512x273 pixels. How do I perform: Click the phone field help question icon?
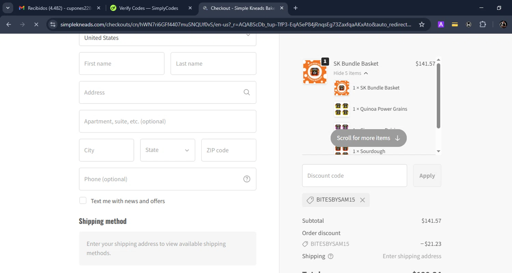pos(247,179)
